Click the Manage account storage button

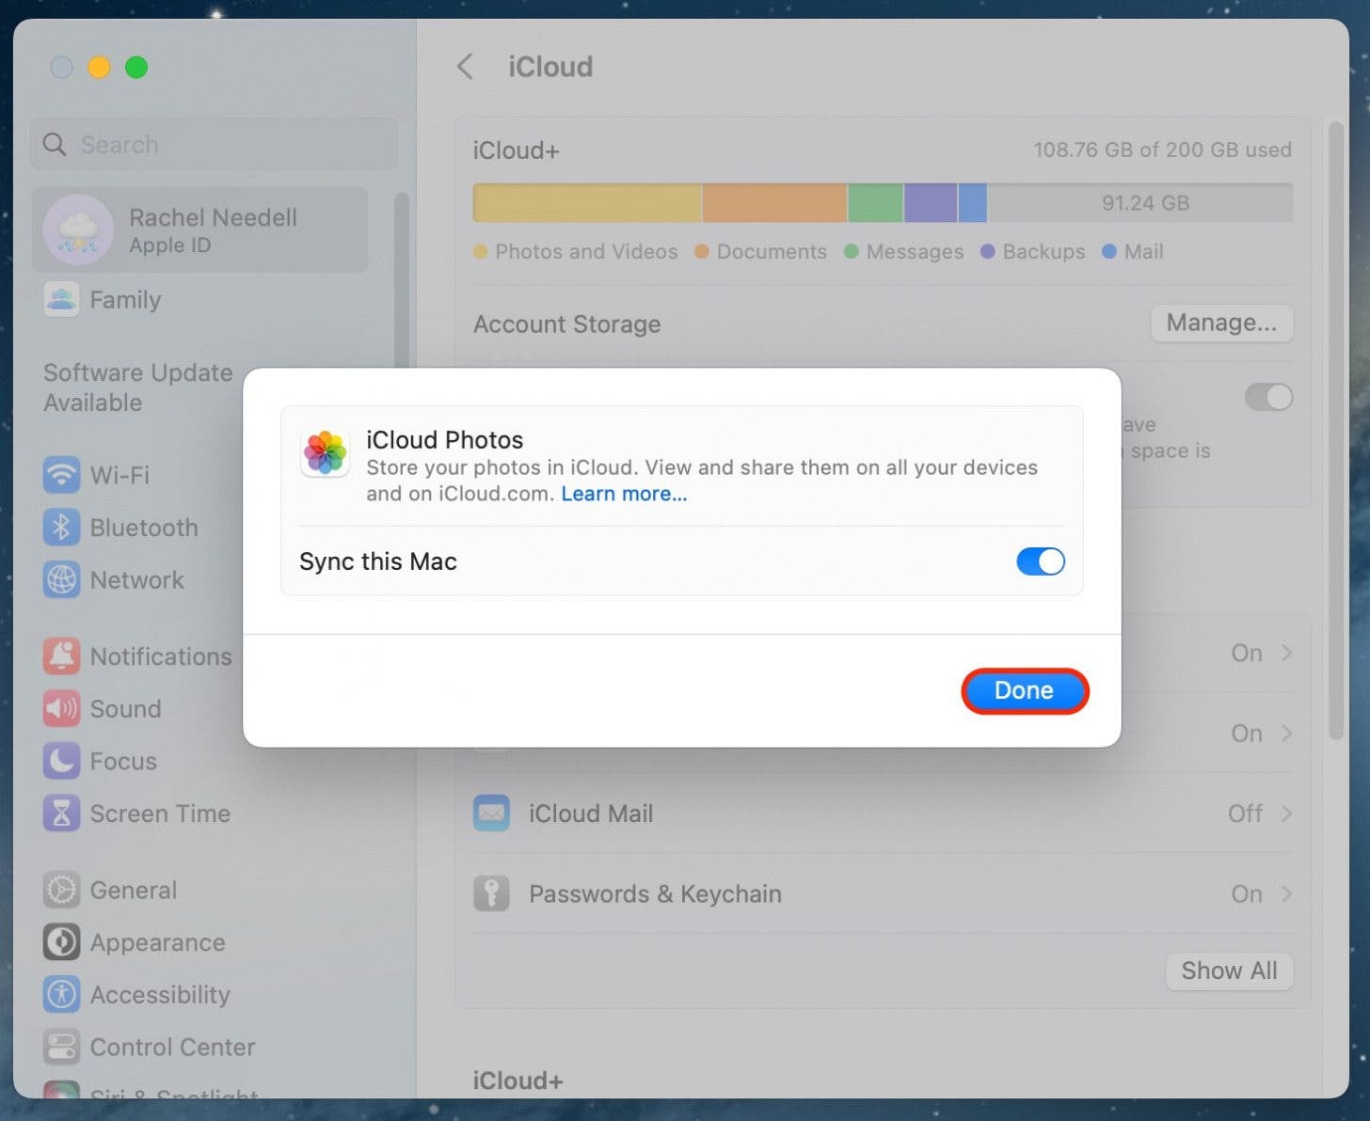coord(1221,324)
